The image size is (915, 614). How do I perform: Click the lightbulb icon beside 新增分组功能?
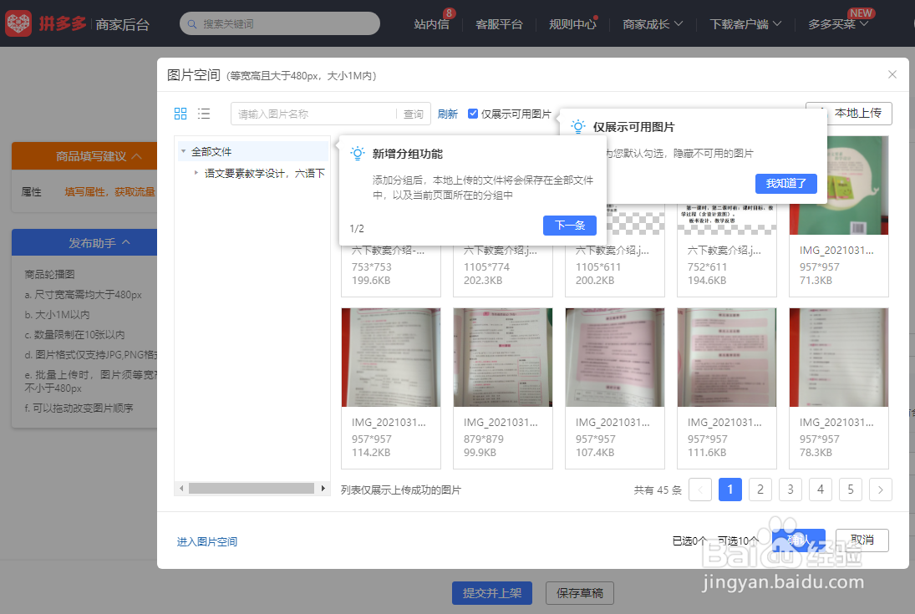pos(357,152)
